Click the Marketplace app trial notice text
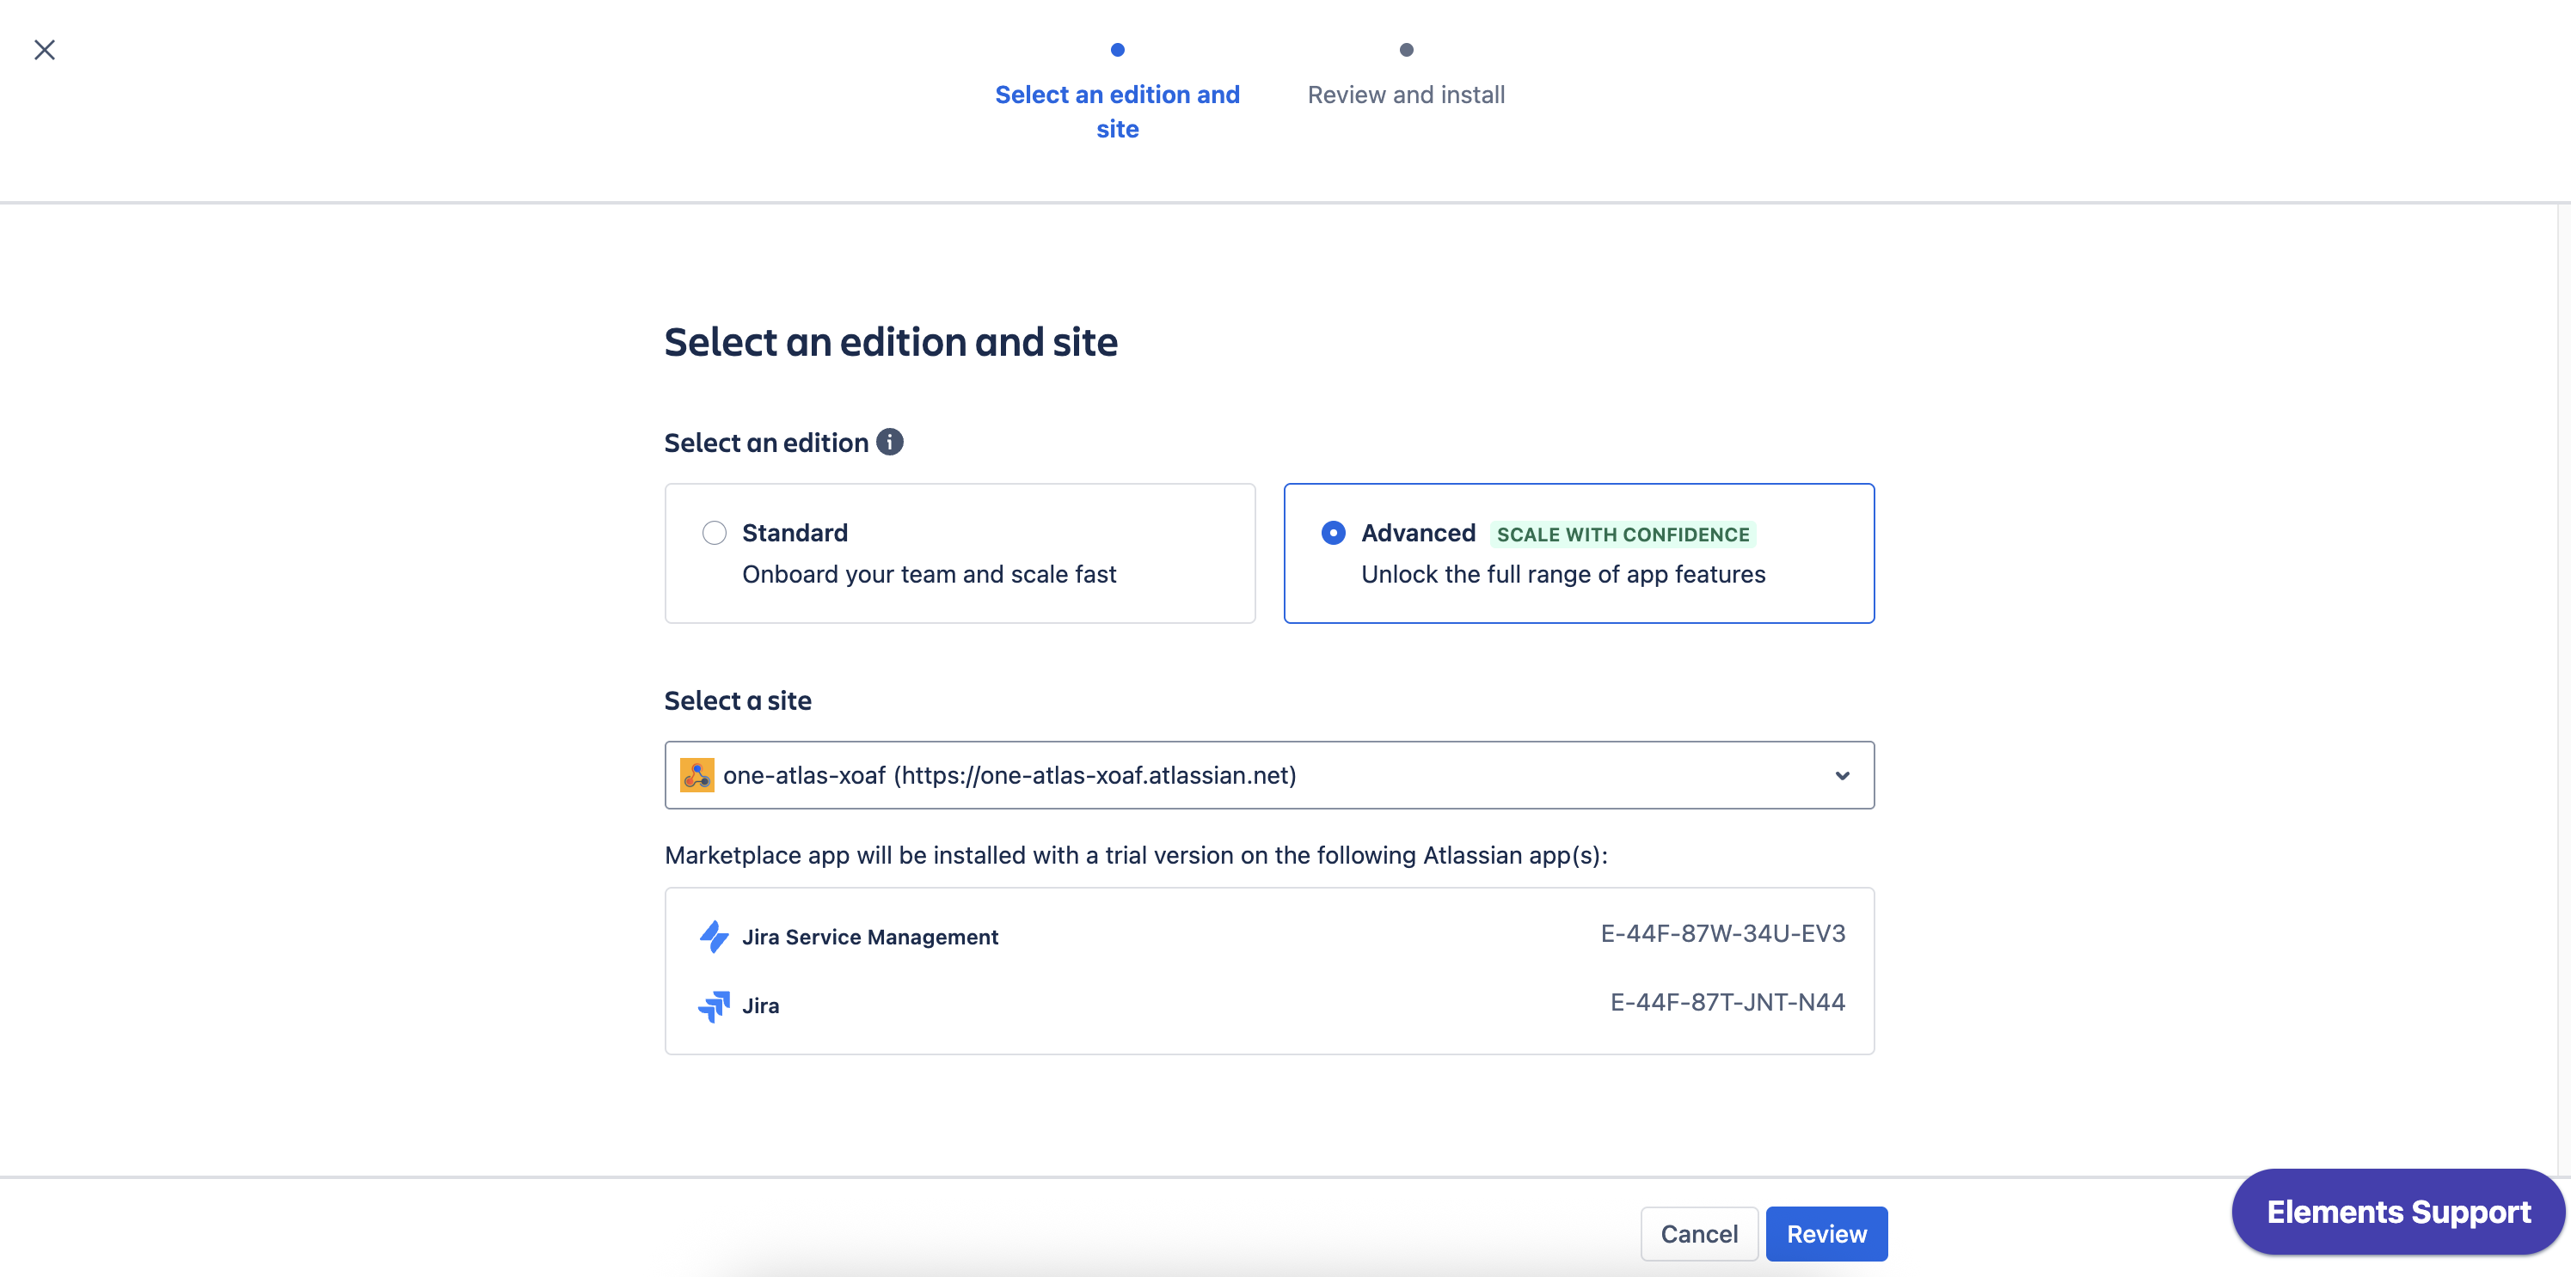The image size is (2571, 1277). [1137, 855]
